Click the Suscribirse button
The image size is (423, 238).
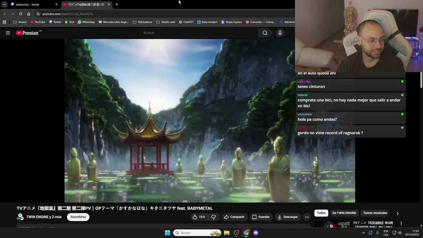pyautogui.click(x=78, y=217)
